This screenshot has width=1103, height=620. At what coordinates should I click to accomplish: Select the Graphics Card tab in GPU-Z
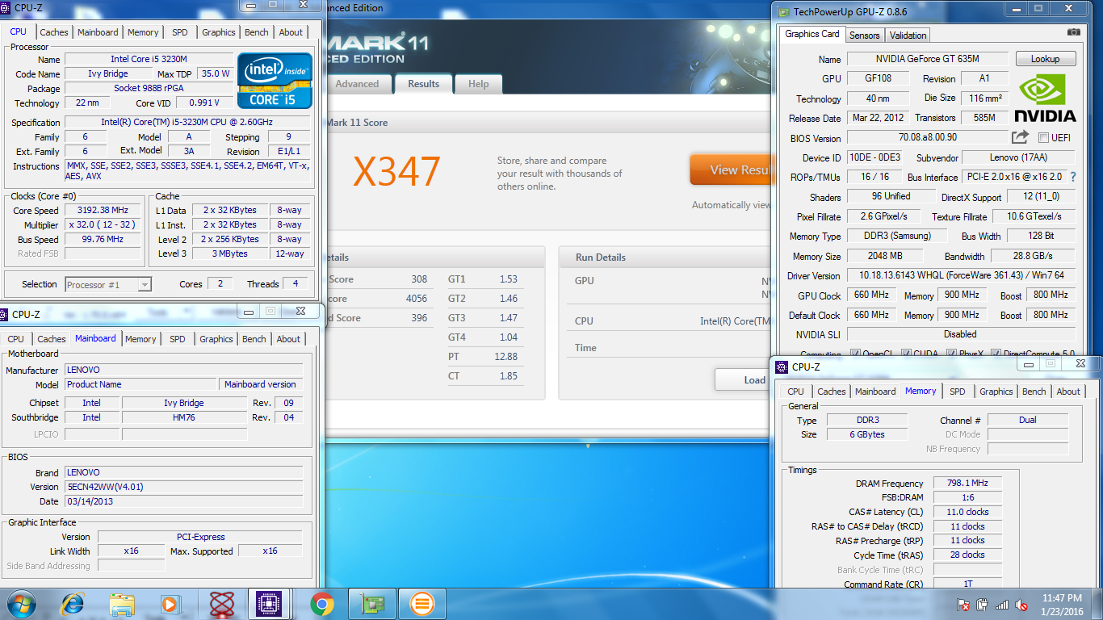tap(812, 34)
